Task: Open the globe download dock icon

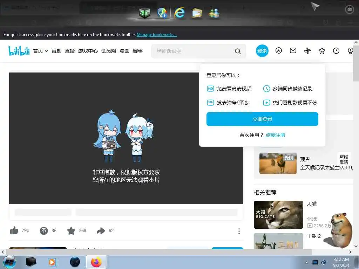Action: click(162, 13)
